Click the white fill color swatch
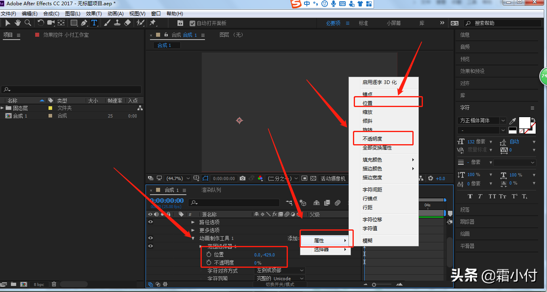The image size is (547, 292). (x=524, y=122)
